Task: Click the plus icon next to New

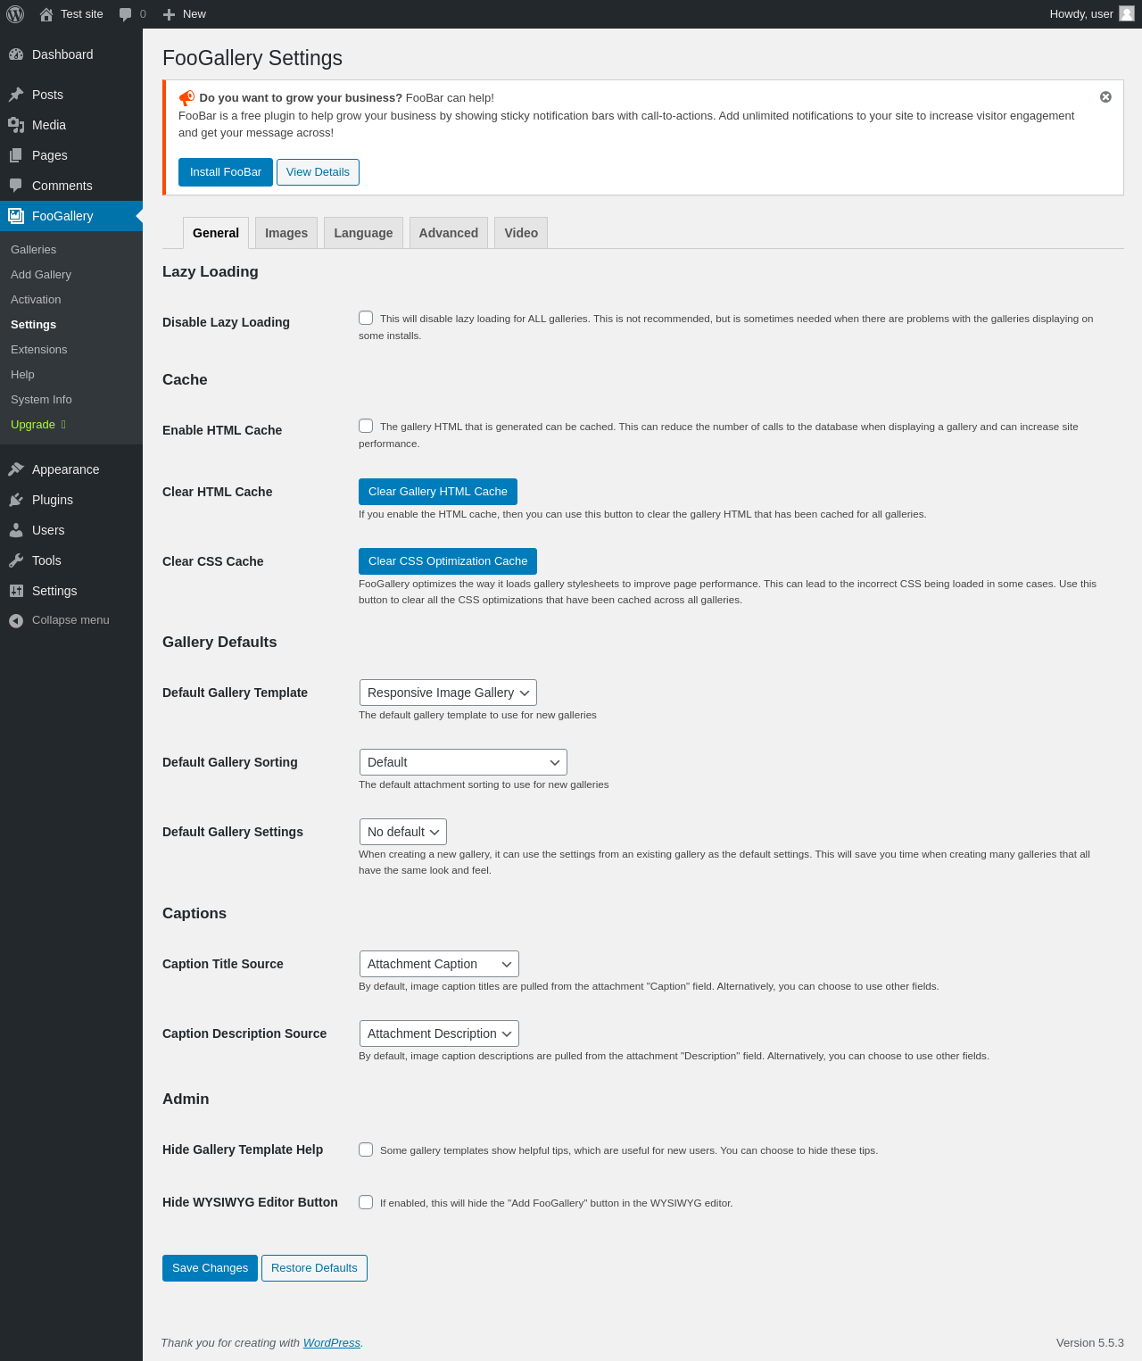Action: point(169,14)
